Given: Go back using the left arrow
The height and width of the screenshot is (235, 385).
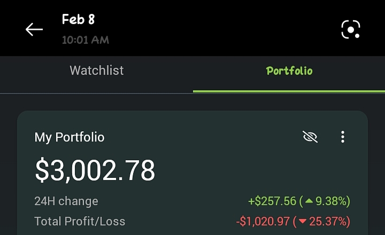Looking at the screenshot, I should tap(34, 29).
